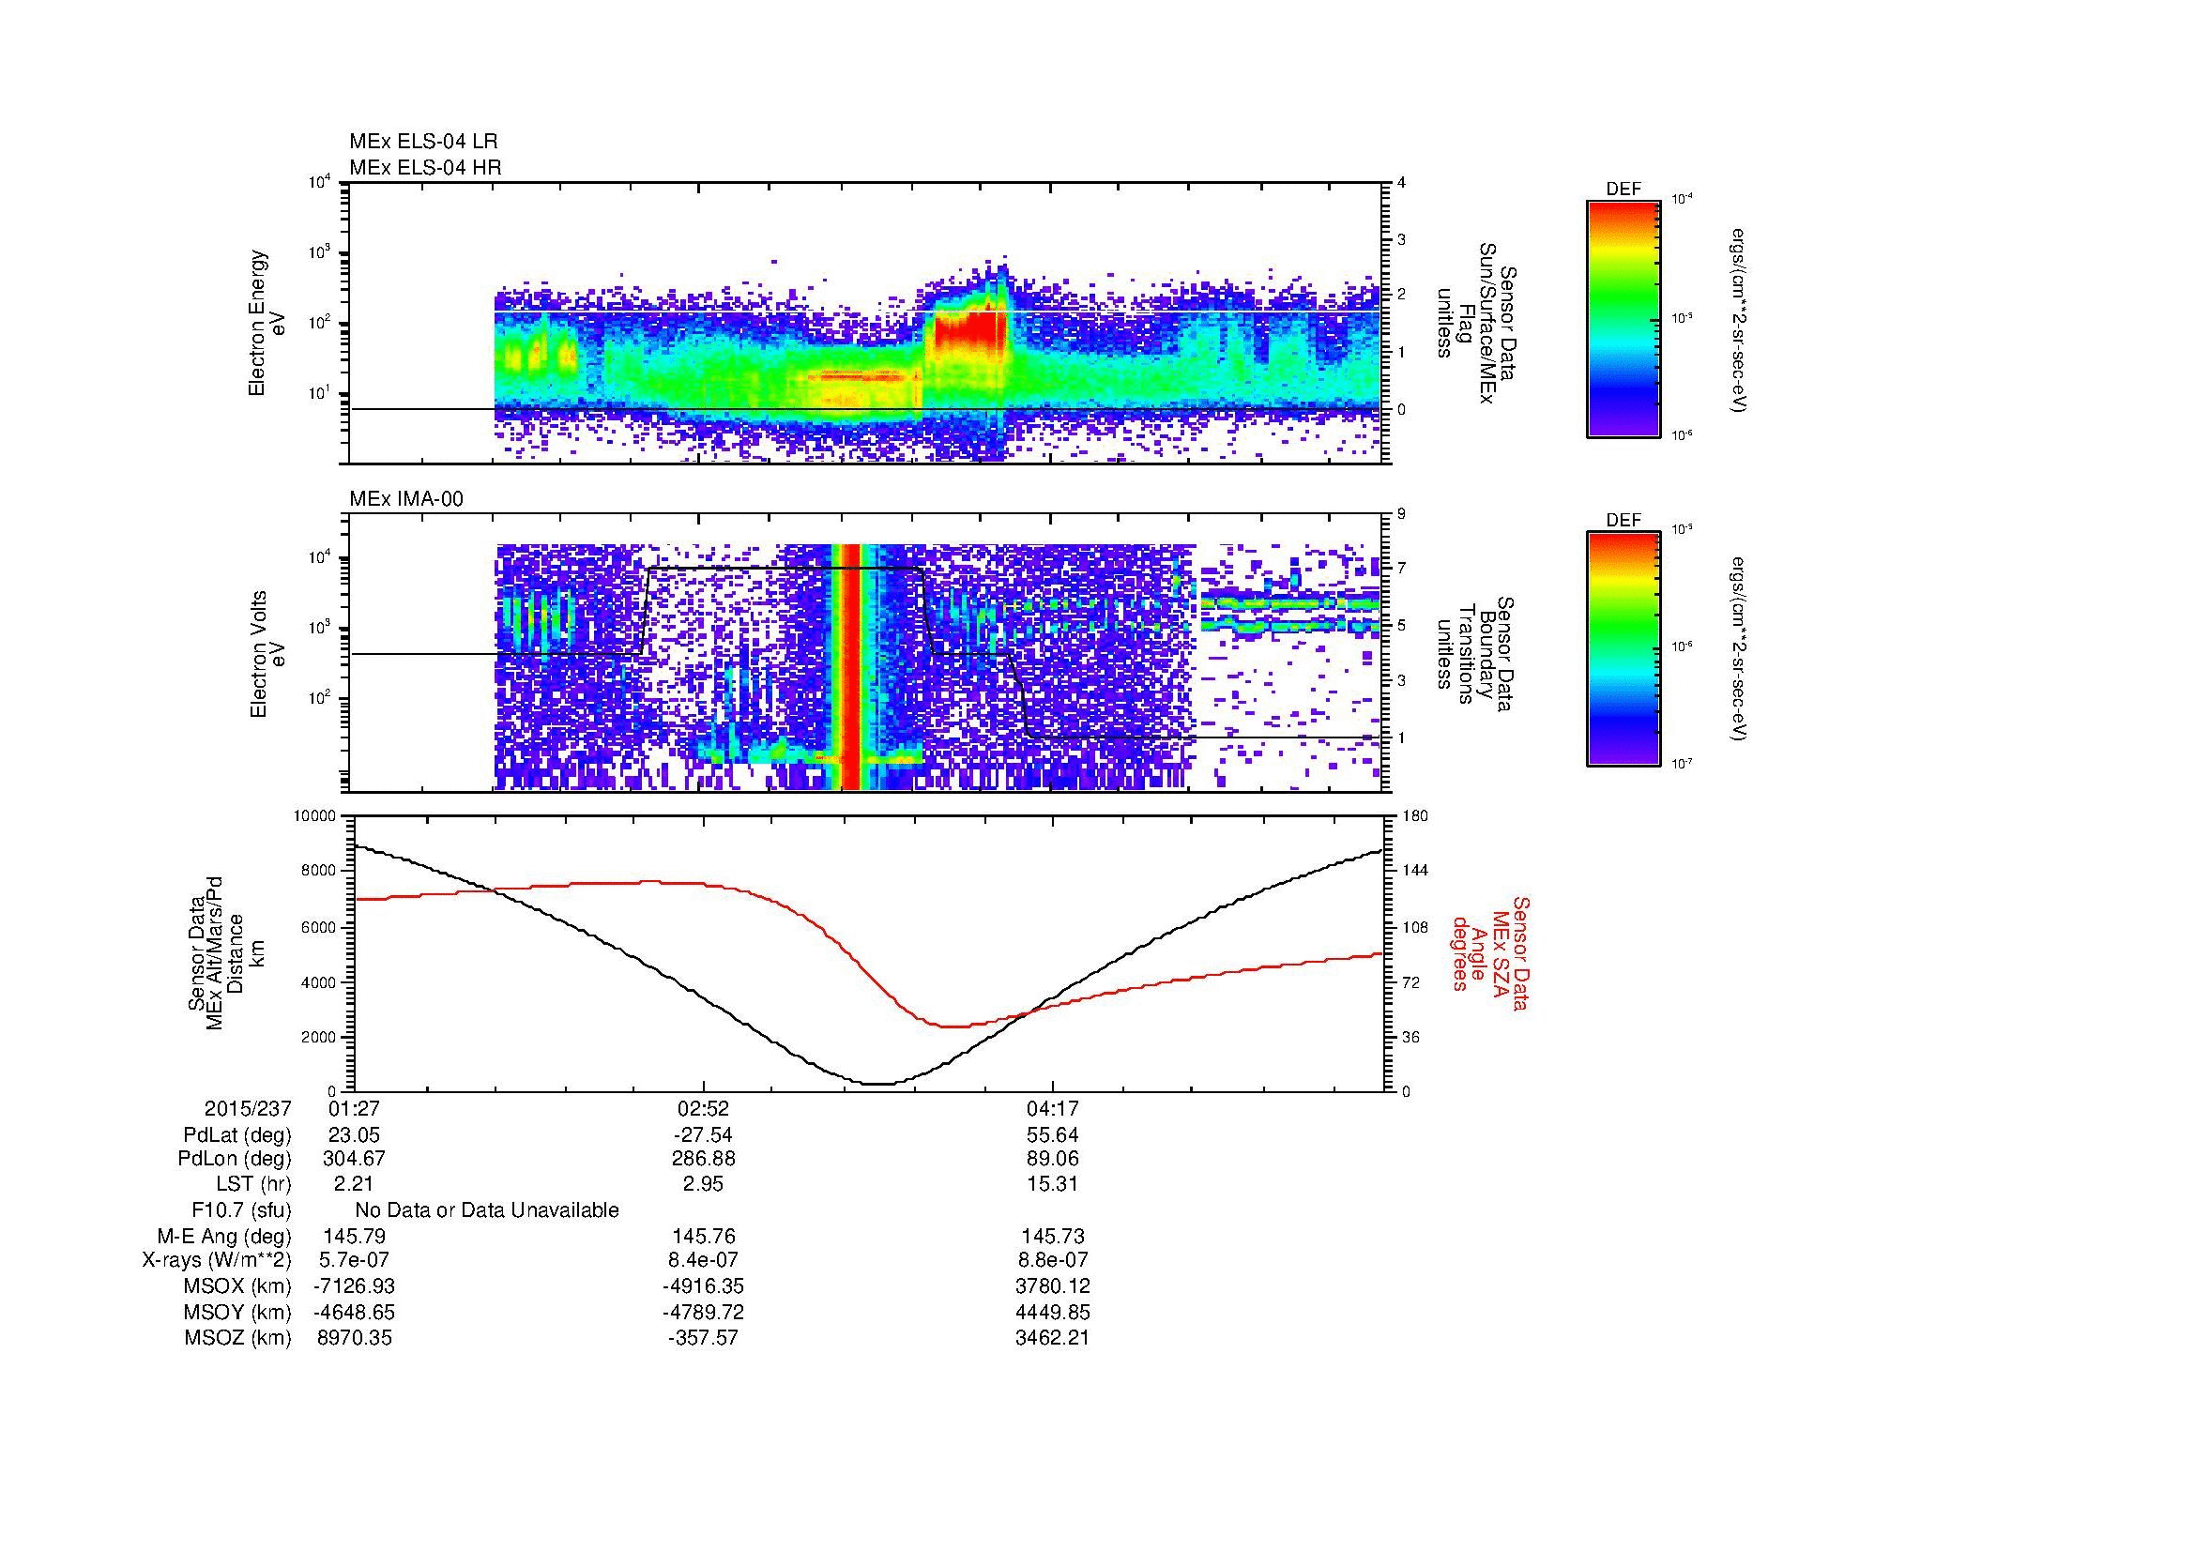Click the 'F10.7 (sfu)' row label
2195x1551 pixels.
pos(241,1210)
